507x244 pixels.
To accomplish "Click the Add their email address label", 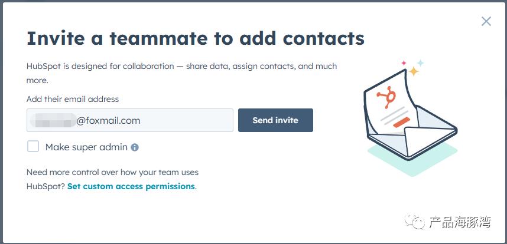I will tap(73, 99).
